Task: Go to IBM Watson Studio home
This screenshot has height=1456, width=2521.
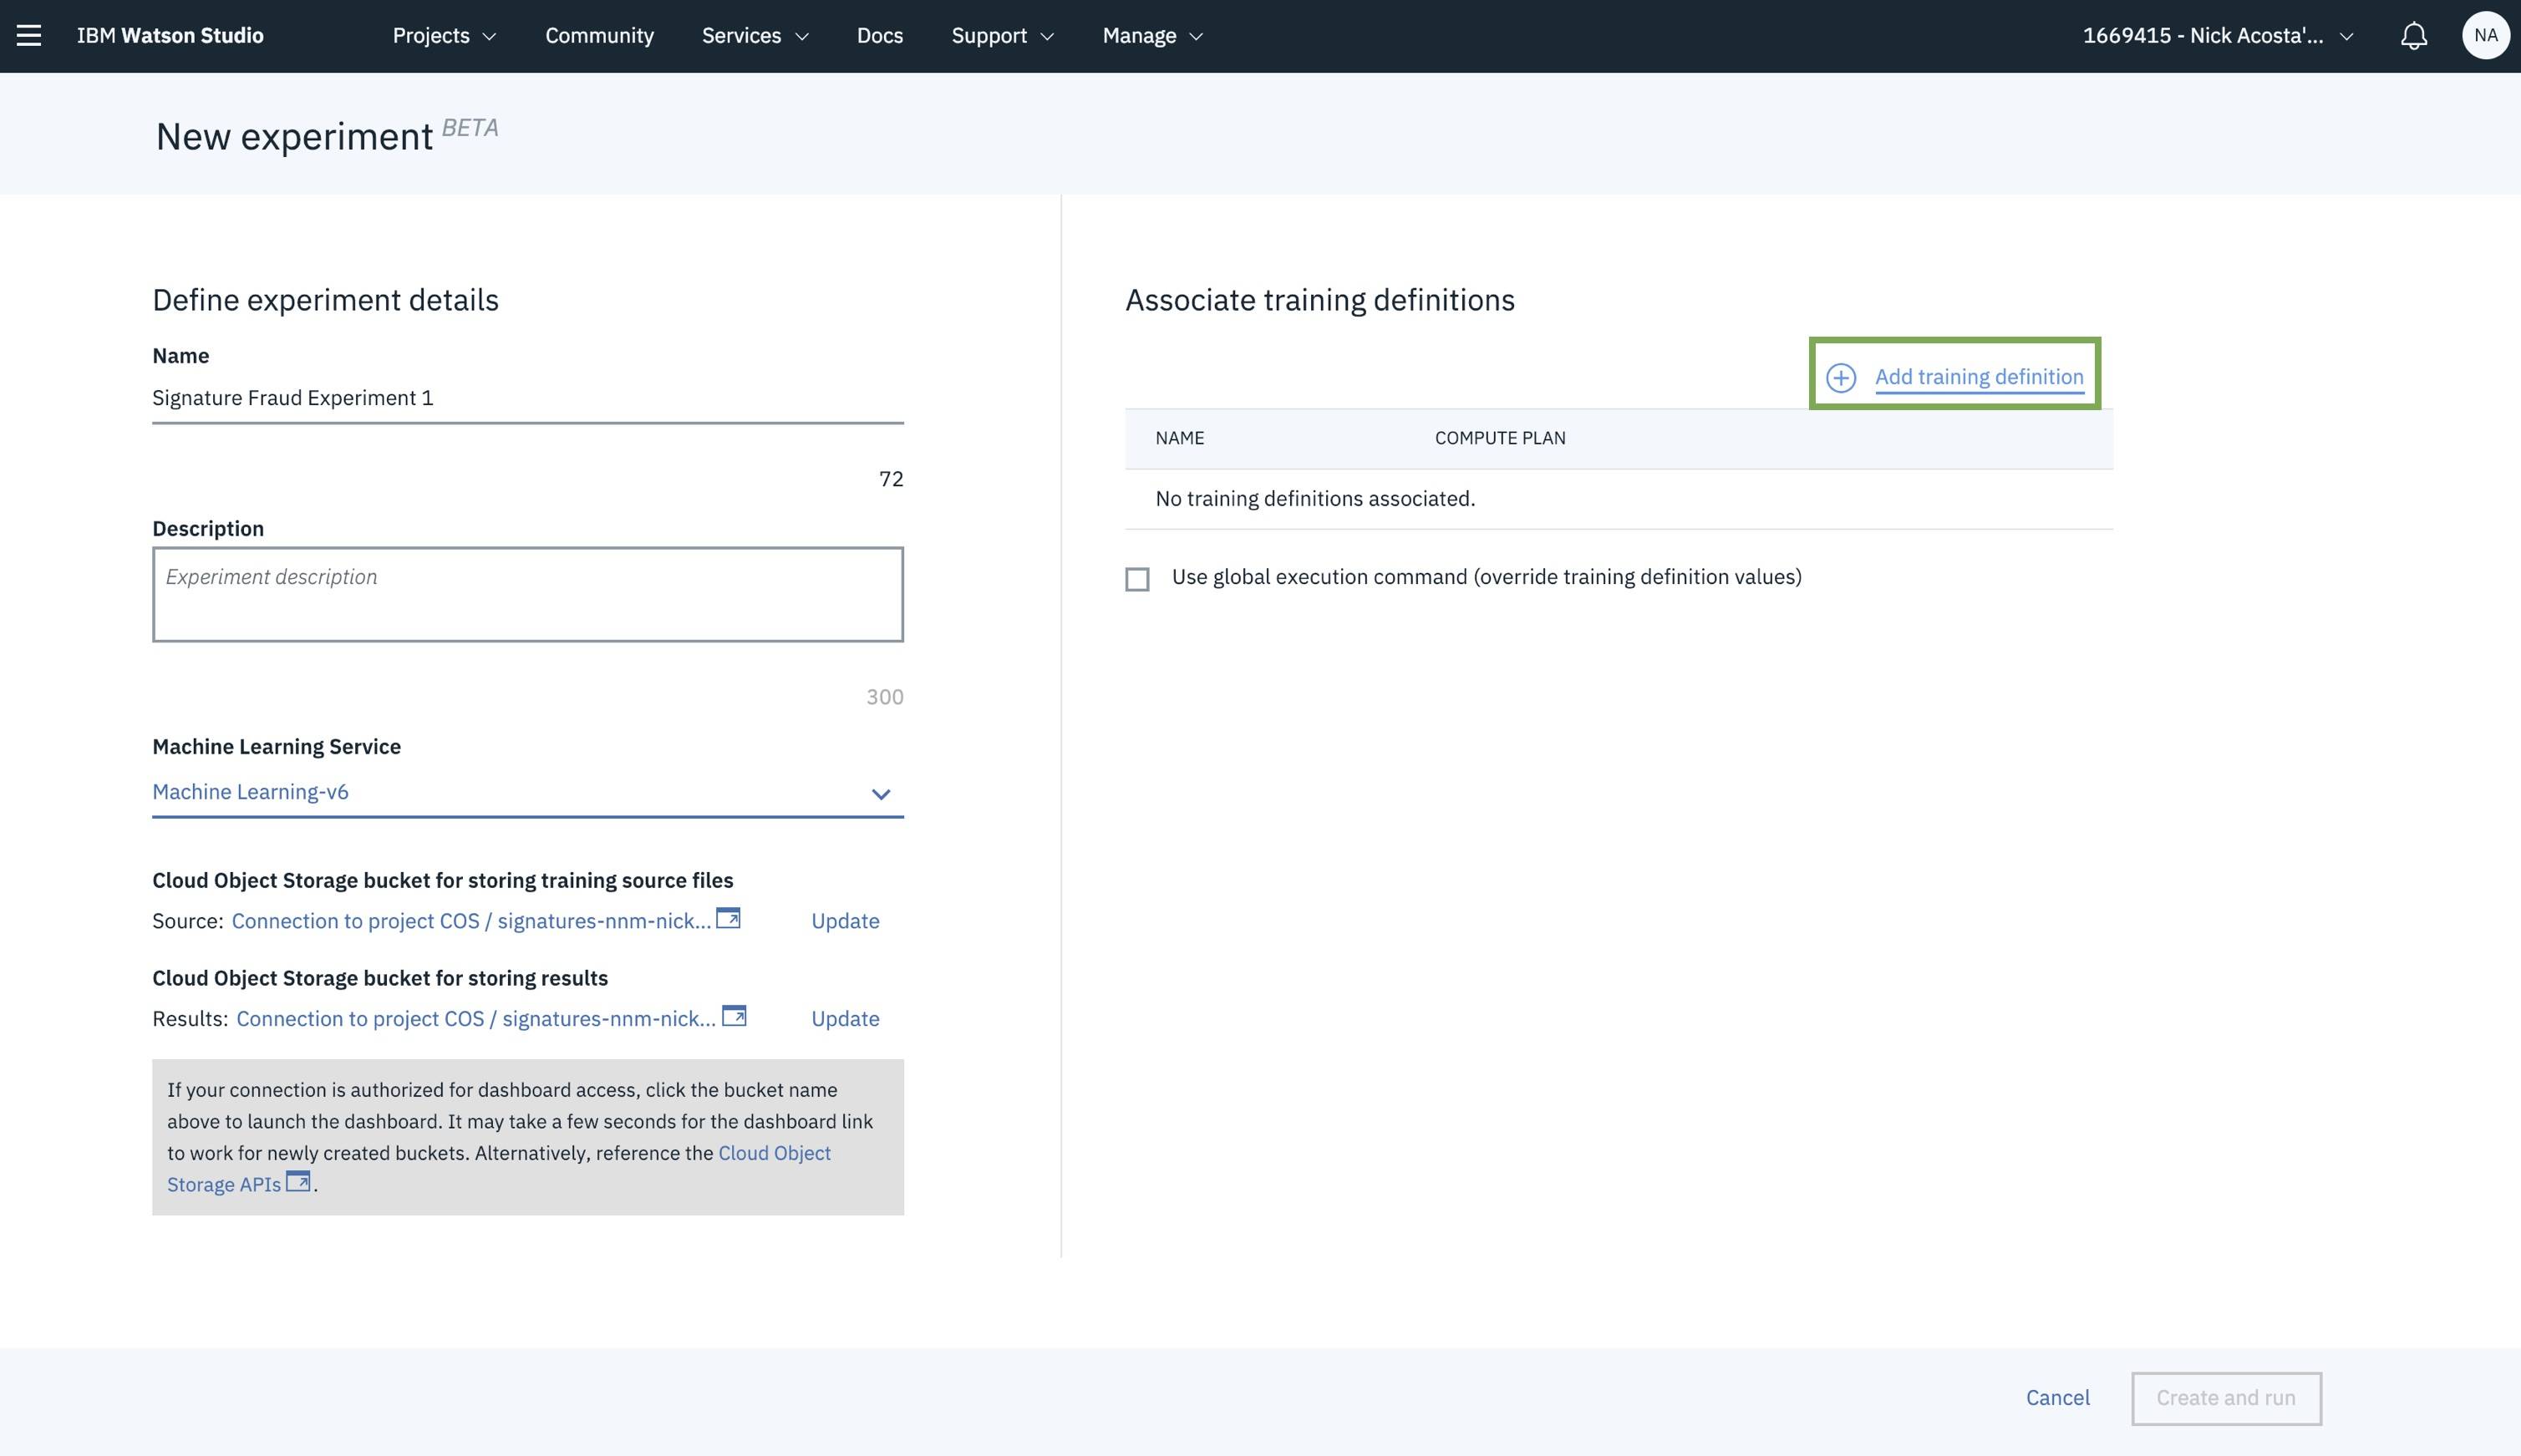Action: point(170,36)
